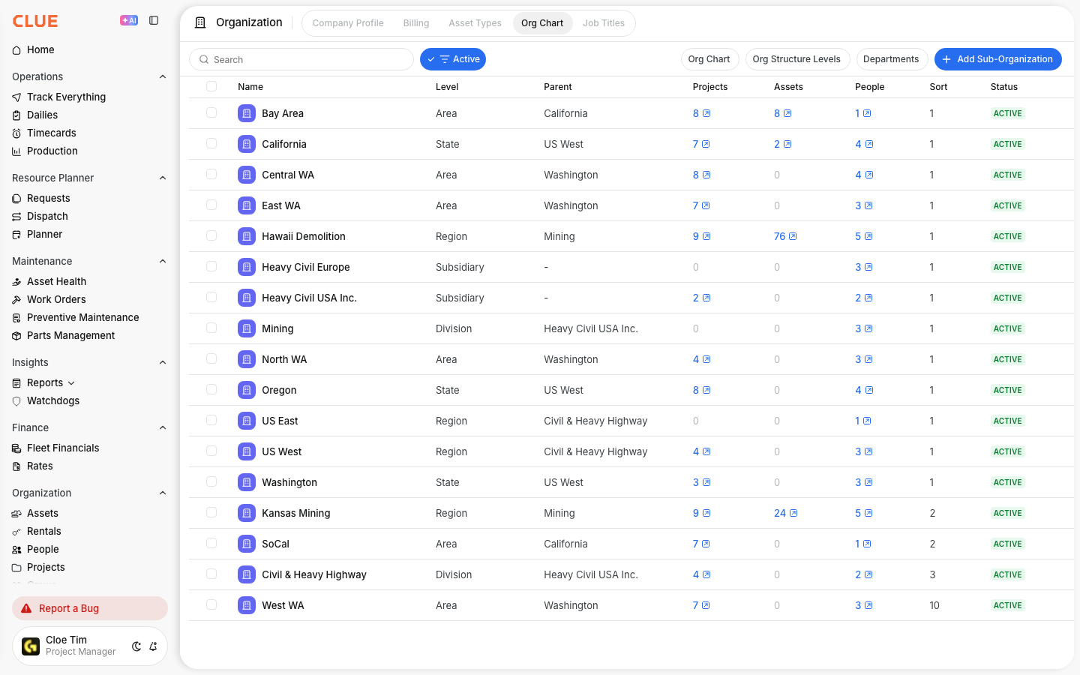The width and height of the screenshot is (1080, 675).
Task: Open notifications bell icon
Action: [x=153, y=646]
